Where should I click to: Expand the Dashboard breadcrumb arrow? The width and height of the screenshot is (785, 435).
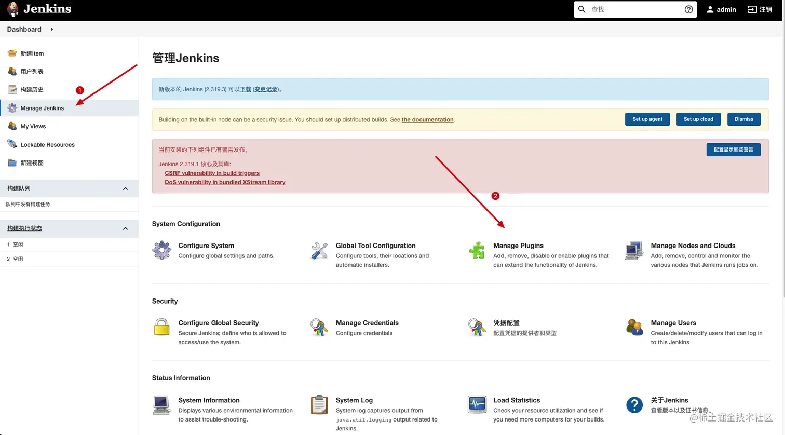(52, 29)
